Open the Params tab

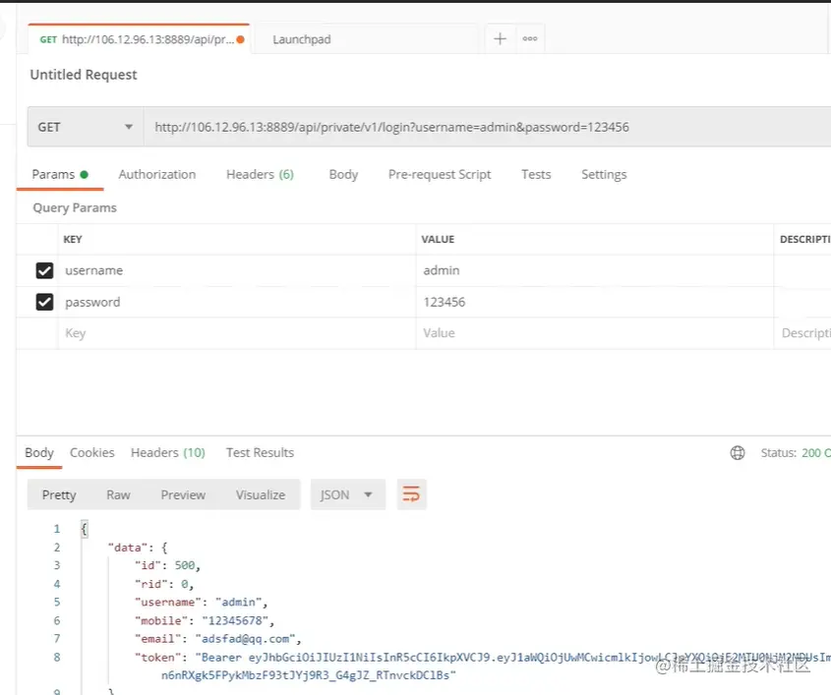point(60,175)
